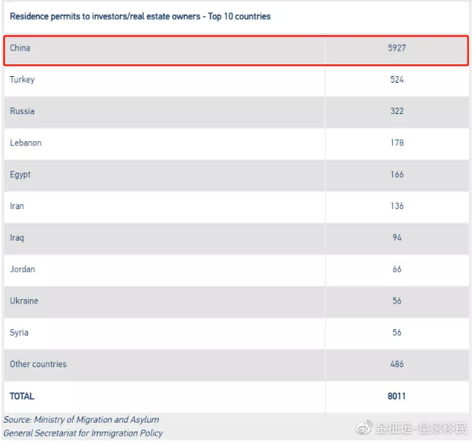474x441 pixels.
Task: Select the Iraq row label
Action: [17, 238]
